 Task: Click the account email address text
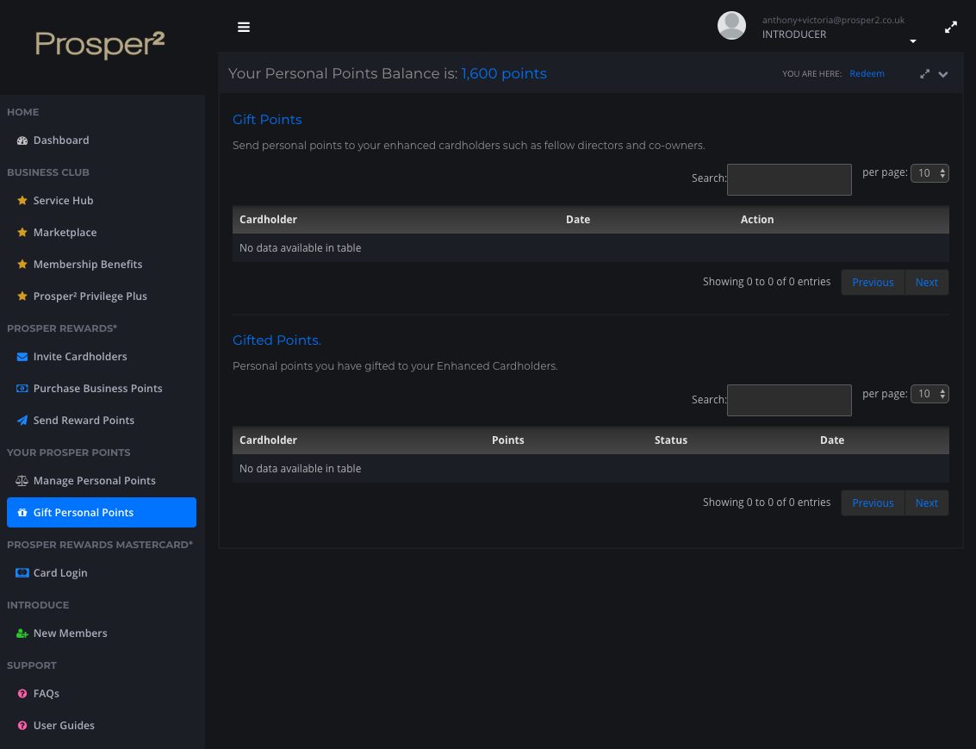[x=833, y=20]
